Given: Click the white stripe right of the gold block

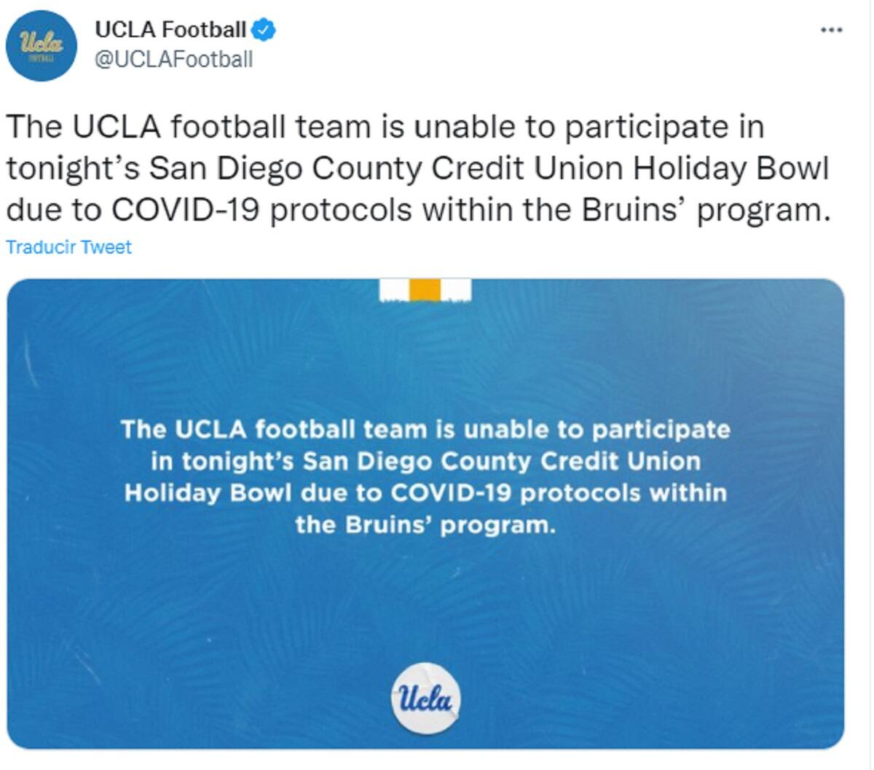Looking at the screenshot, I should (x=456, y=290).
